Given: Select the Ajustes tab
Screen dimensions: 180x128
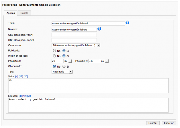Looking at the screenshot, I should click(11, 13).
